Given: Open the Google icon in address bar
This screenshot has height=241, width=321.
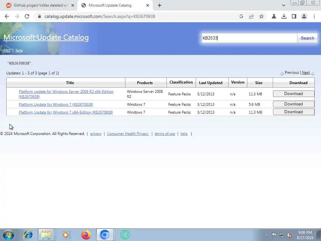Looking at the screenshot, I should [241, 16].
